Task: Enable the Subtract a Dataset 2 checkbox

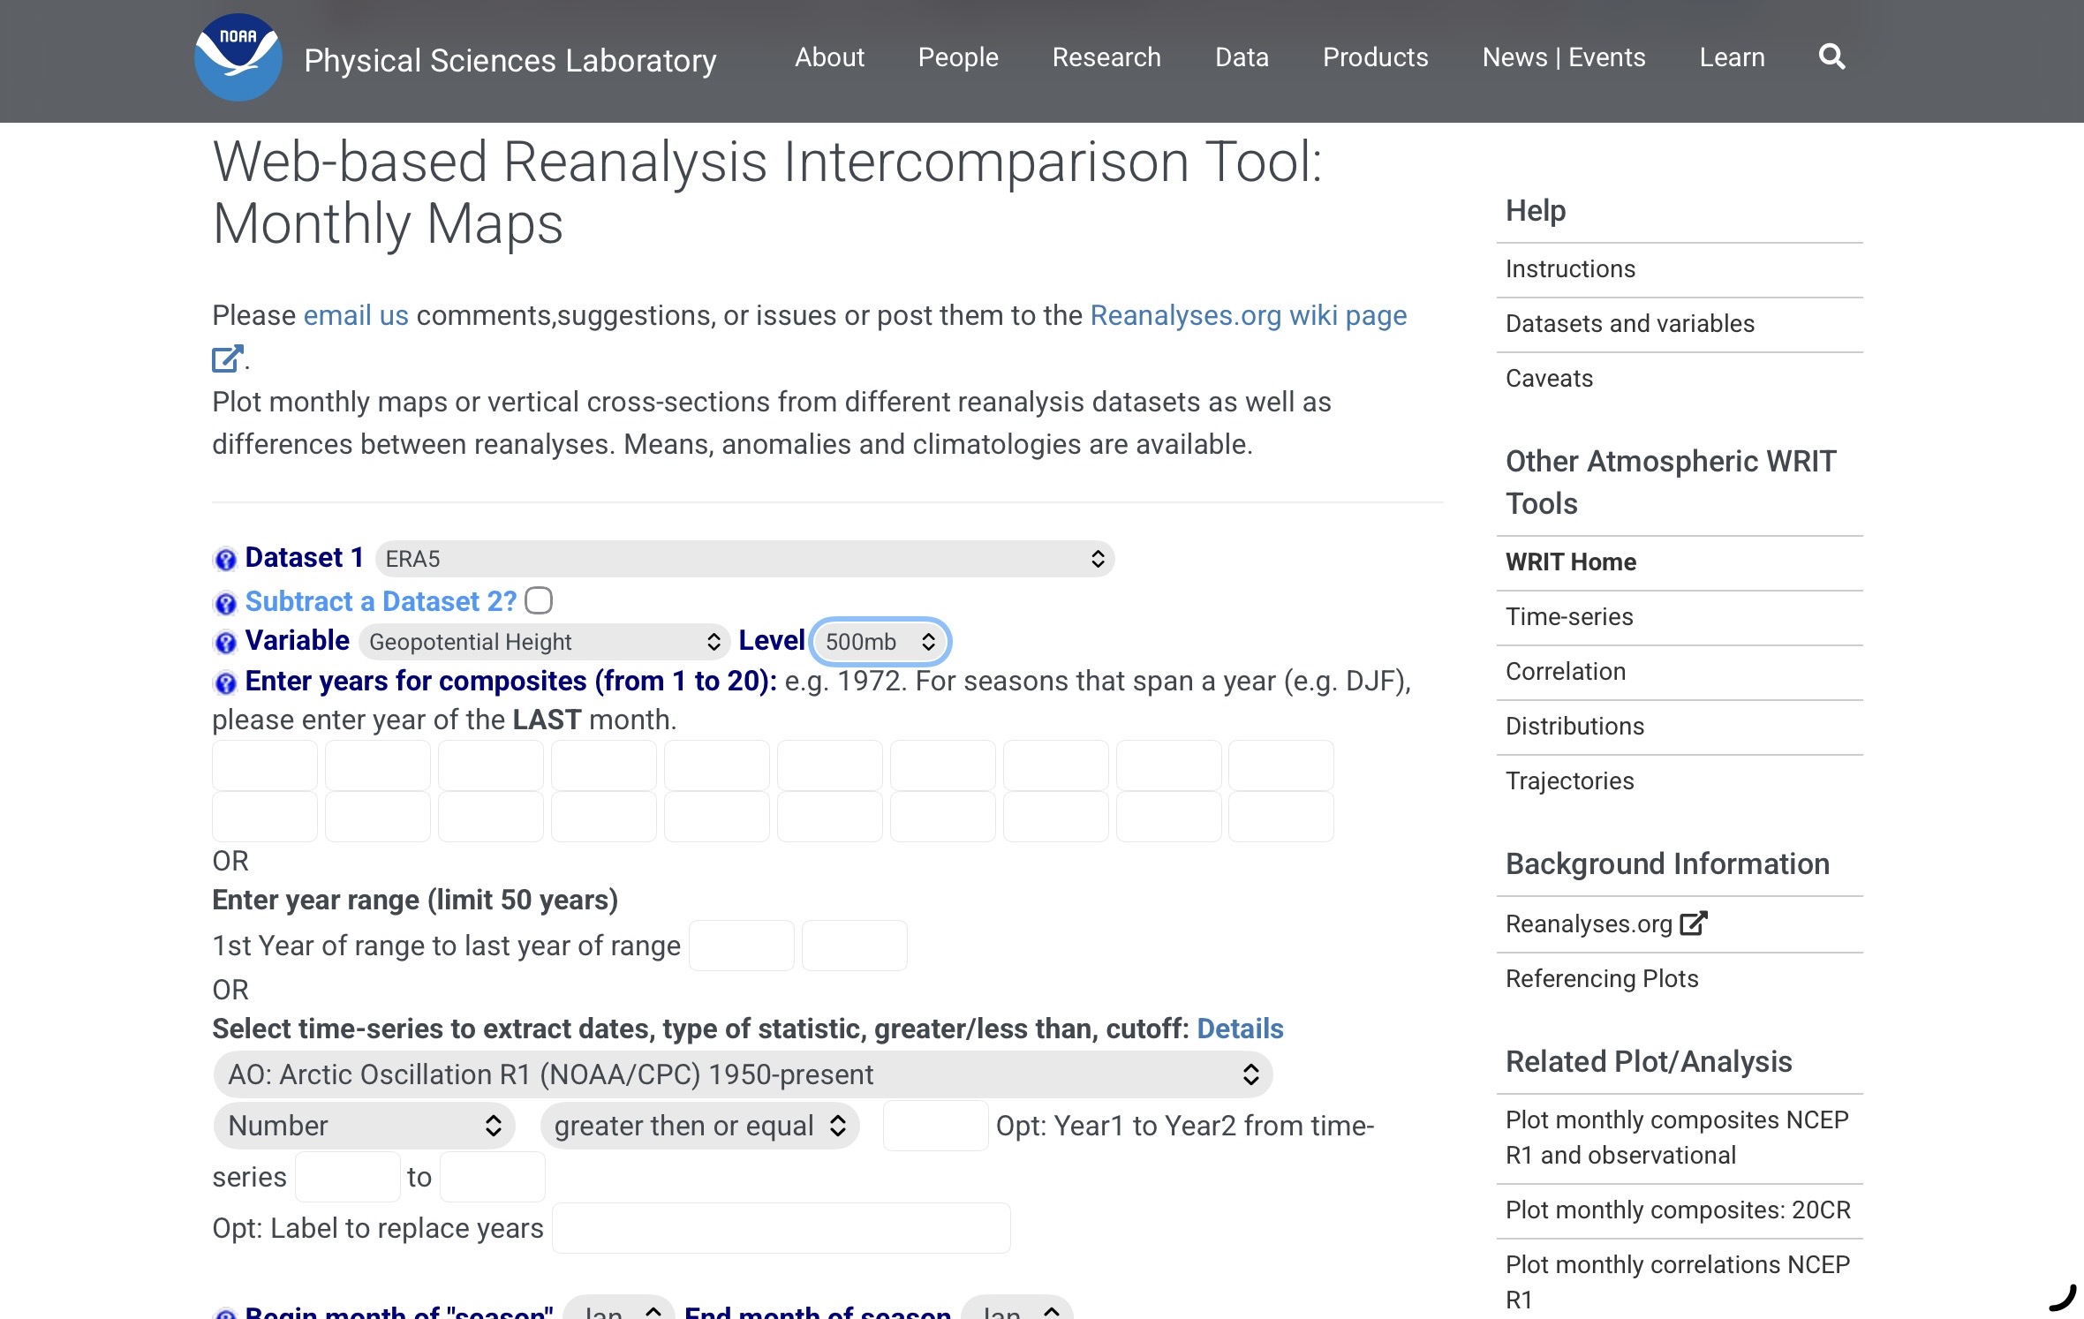Action: (539, 601)
